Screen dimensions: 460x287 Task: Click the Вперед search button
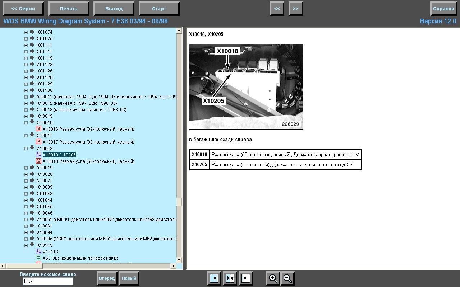(x=107, y=278)
